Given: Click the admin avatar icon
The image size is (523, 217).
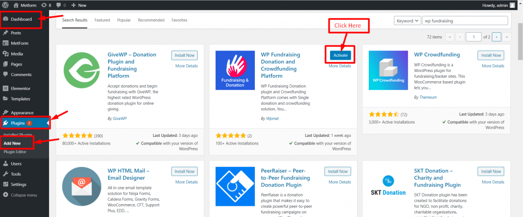Looking at the screenshot, I should pos(512,5).
